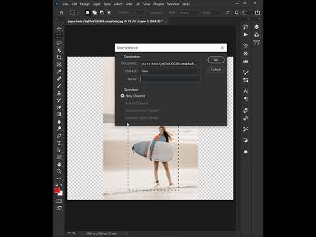
Task: Open the Help menu
Action: tap(186, 4)
